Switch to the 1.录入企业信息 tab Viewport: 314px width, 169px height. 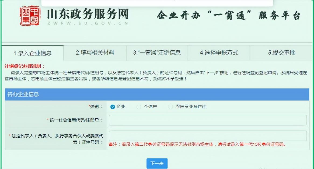33,53
